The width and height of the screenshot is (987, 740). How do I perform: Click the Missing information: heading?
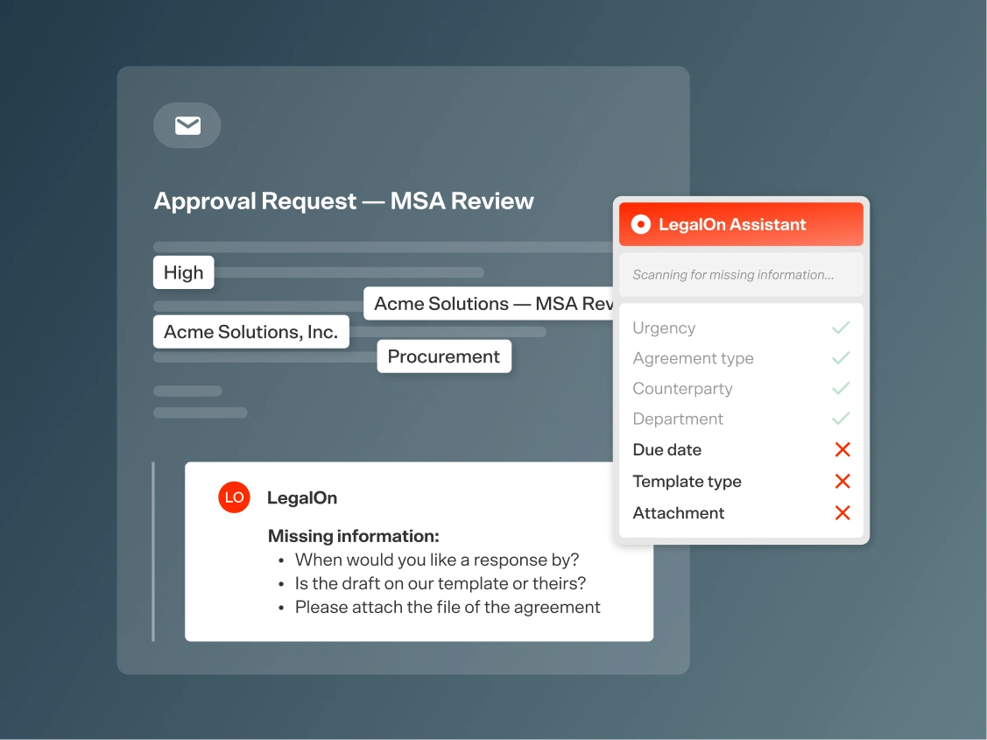pos(353,535)
